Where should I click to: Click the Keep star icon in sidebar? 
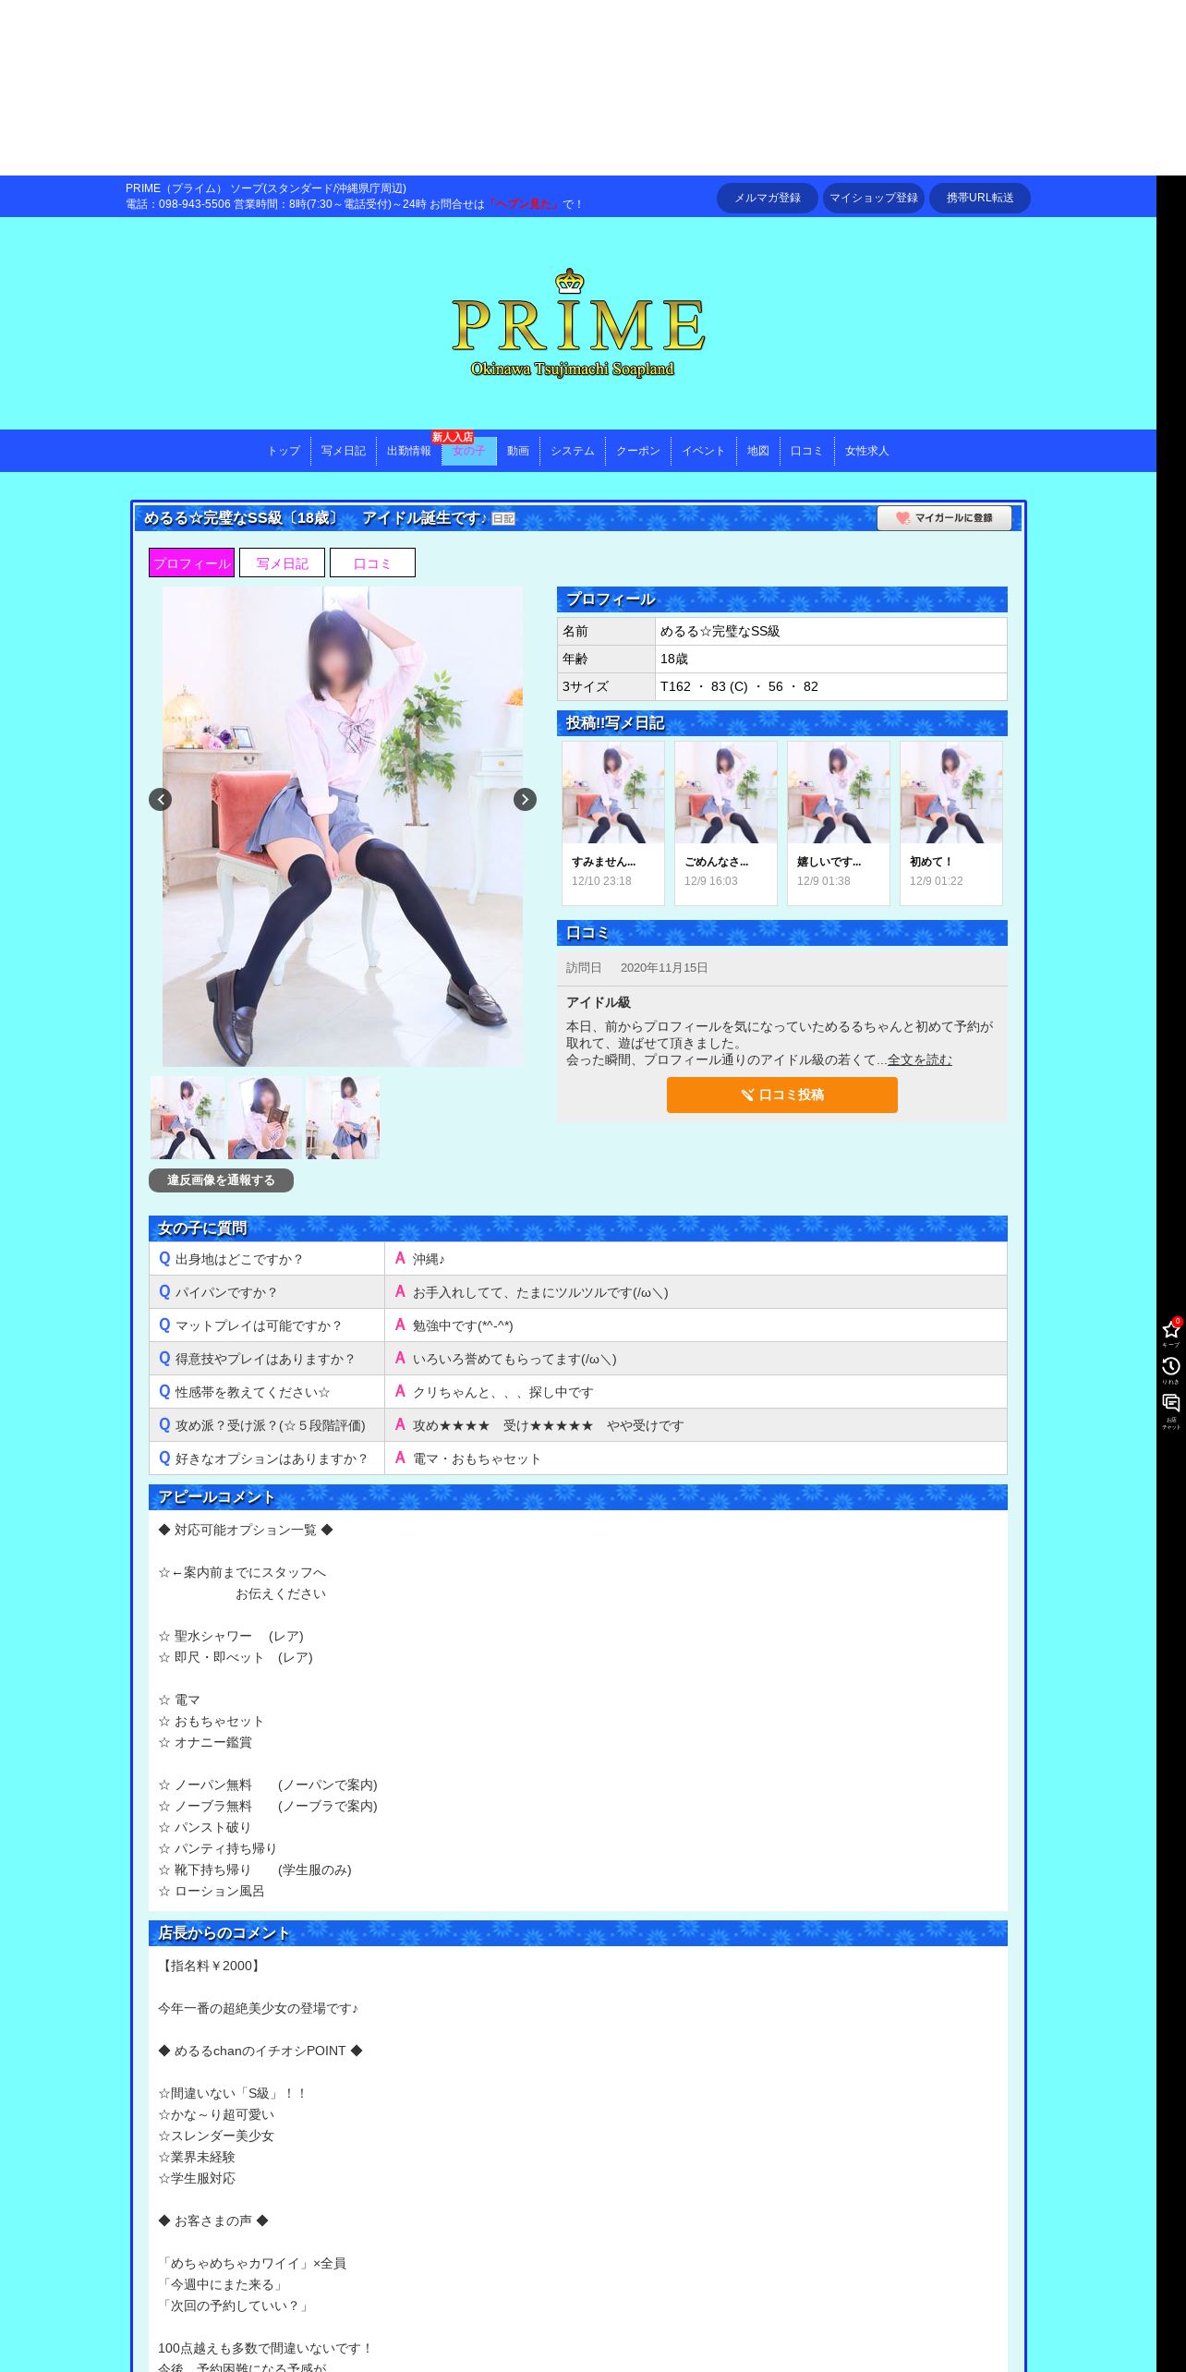[1171, 1331]
